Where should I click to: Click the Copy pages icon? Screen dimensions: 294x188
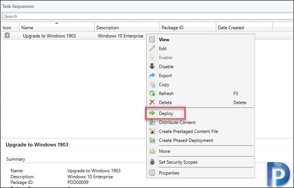tap(152, 85)
